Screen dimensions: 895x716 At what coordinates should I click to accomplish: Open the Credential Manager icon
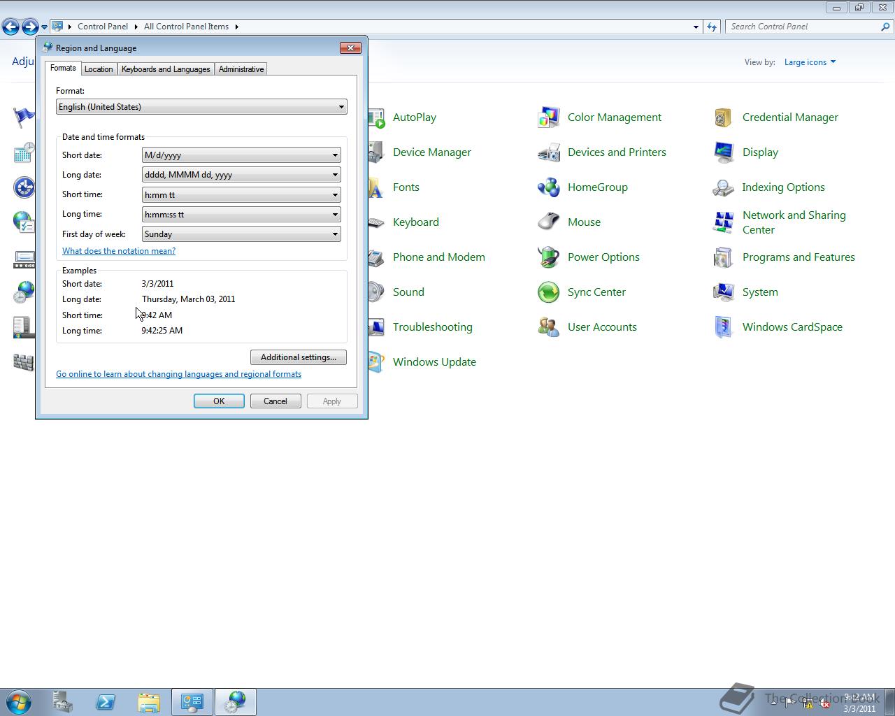point(724,117)
